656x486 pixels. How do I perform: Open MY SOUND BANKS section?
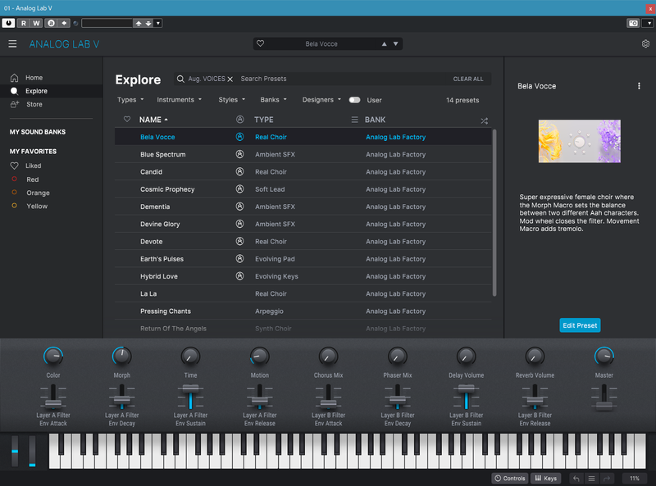tap(38, 132)
